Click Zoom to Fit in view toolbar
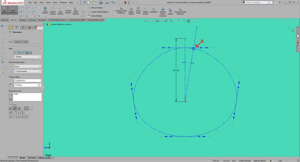This screenshot has width=300, height=162. point(145,21)
